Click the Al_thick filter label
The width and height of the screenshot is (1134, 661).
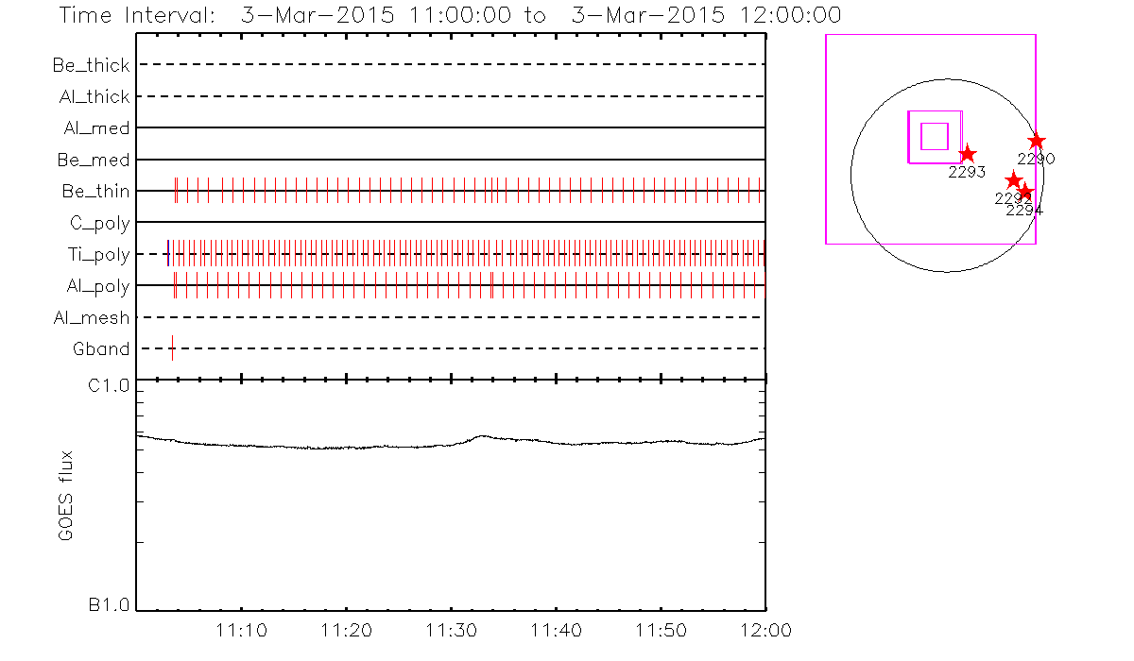click(94, 97)
